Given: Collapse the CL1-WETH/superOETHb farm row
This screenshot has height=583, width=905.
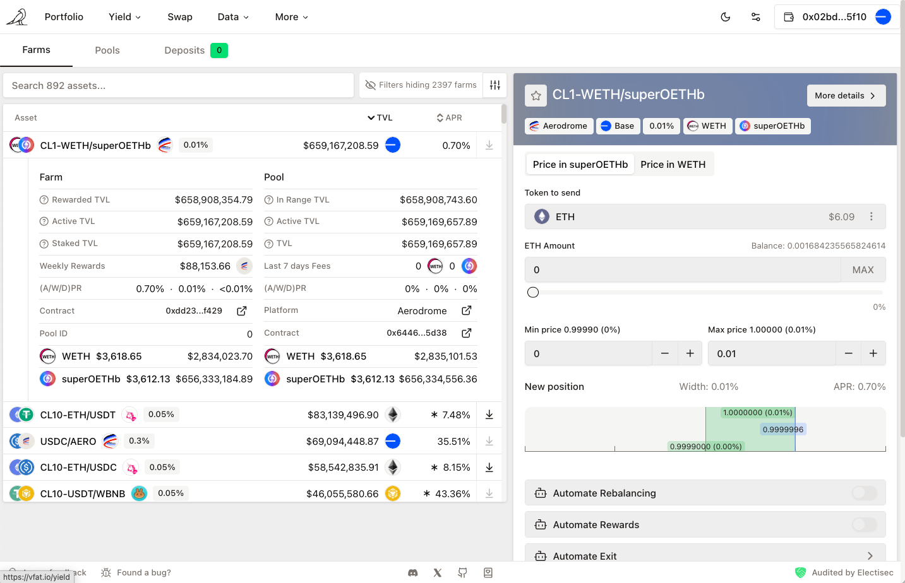Looking at the screenshot, I should pyautogui.click(x=253, y=145).
